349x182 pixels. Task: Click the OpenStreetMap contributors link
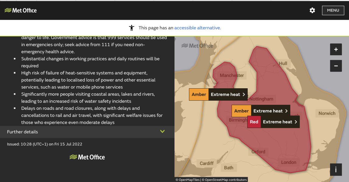click(225, 179)
